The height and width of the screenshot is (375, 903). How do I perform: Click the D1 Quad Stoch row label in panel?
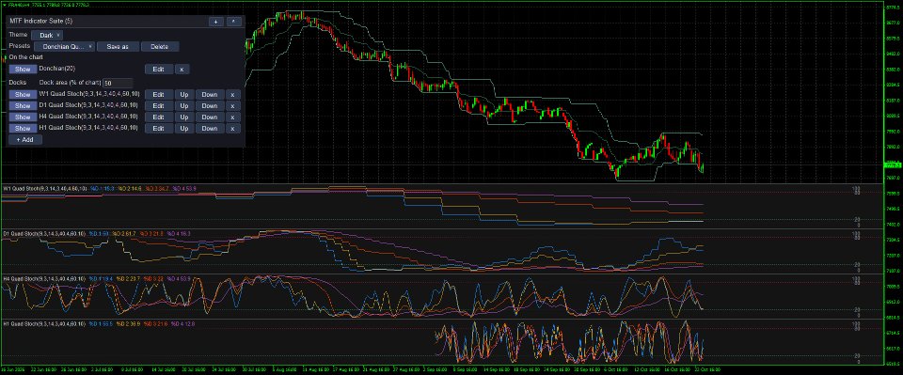pos(88,105)
